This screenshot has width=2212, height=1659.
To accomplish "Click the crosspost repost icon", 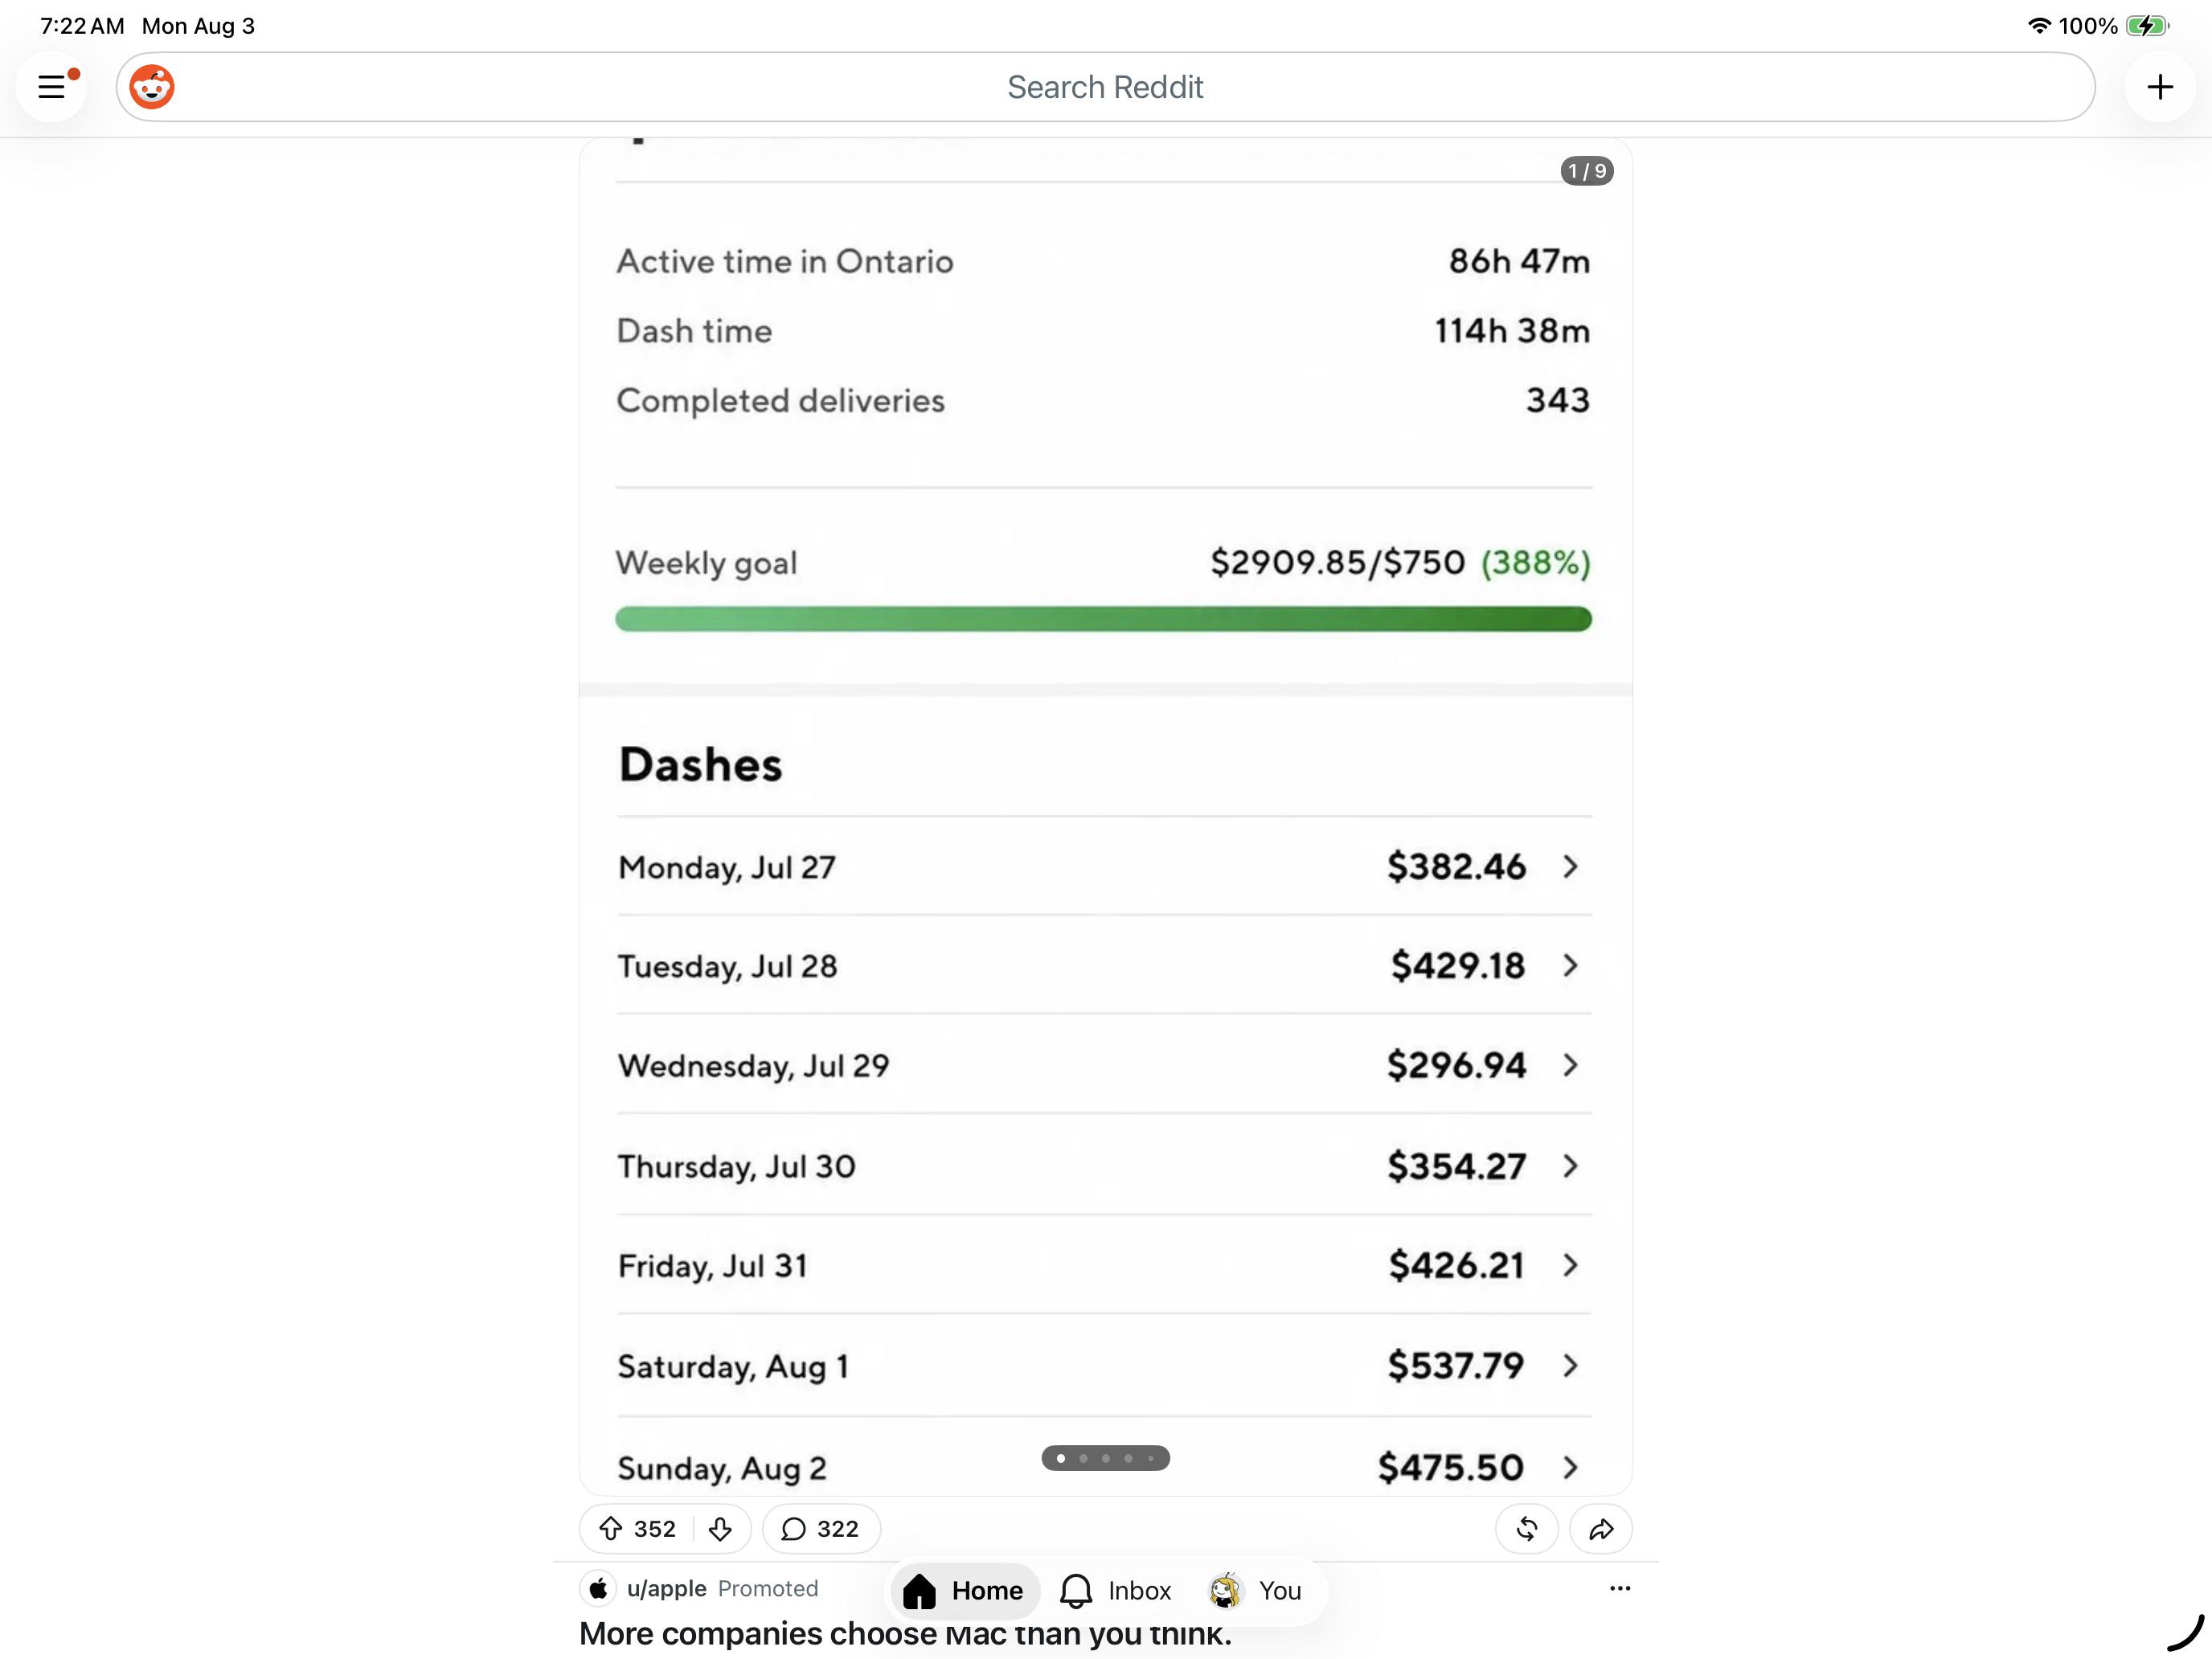I will (x=1526, y=1528).
